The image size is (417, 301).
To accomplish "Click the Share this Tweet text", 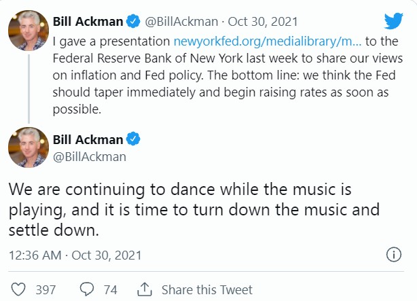I will click(206, 290).
